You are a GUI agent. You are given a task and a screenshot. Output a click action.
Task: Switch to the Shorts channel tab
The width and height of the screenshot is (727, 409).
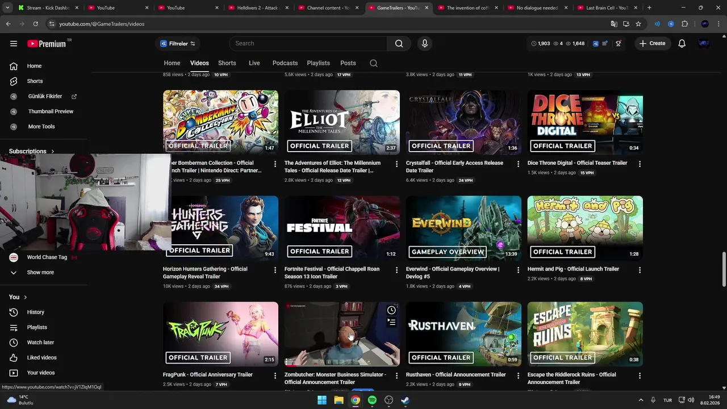(x=227, y=63)
